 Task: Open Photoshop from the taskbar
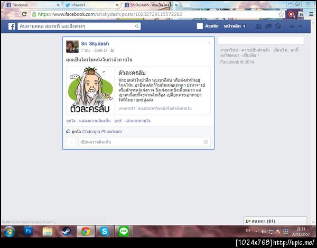[29, 231]
